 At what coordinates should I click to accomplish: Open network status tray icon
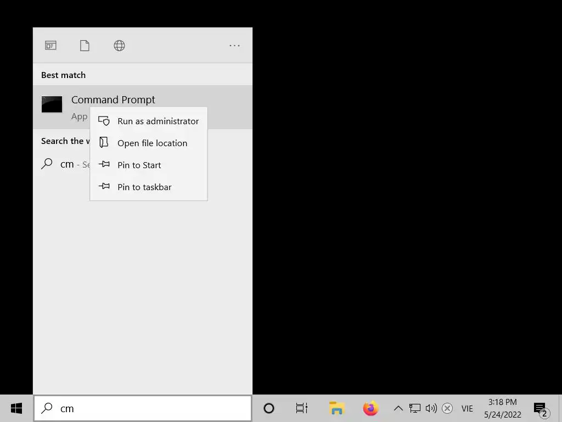(415, 408)
